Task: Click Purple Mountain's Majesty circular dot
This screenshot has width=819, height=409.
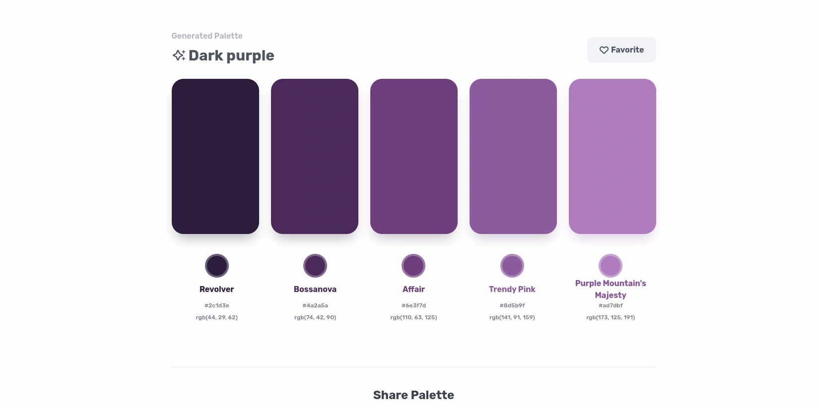Action: pos(611,266)
